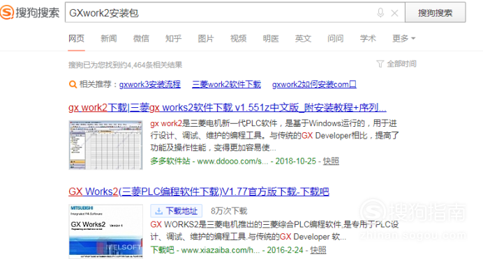
Task: Open the 问问 tab
Action: (x=336, y=38)
